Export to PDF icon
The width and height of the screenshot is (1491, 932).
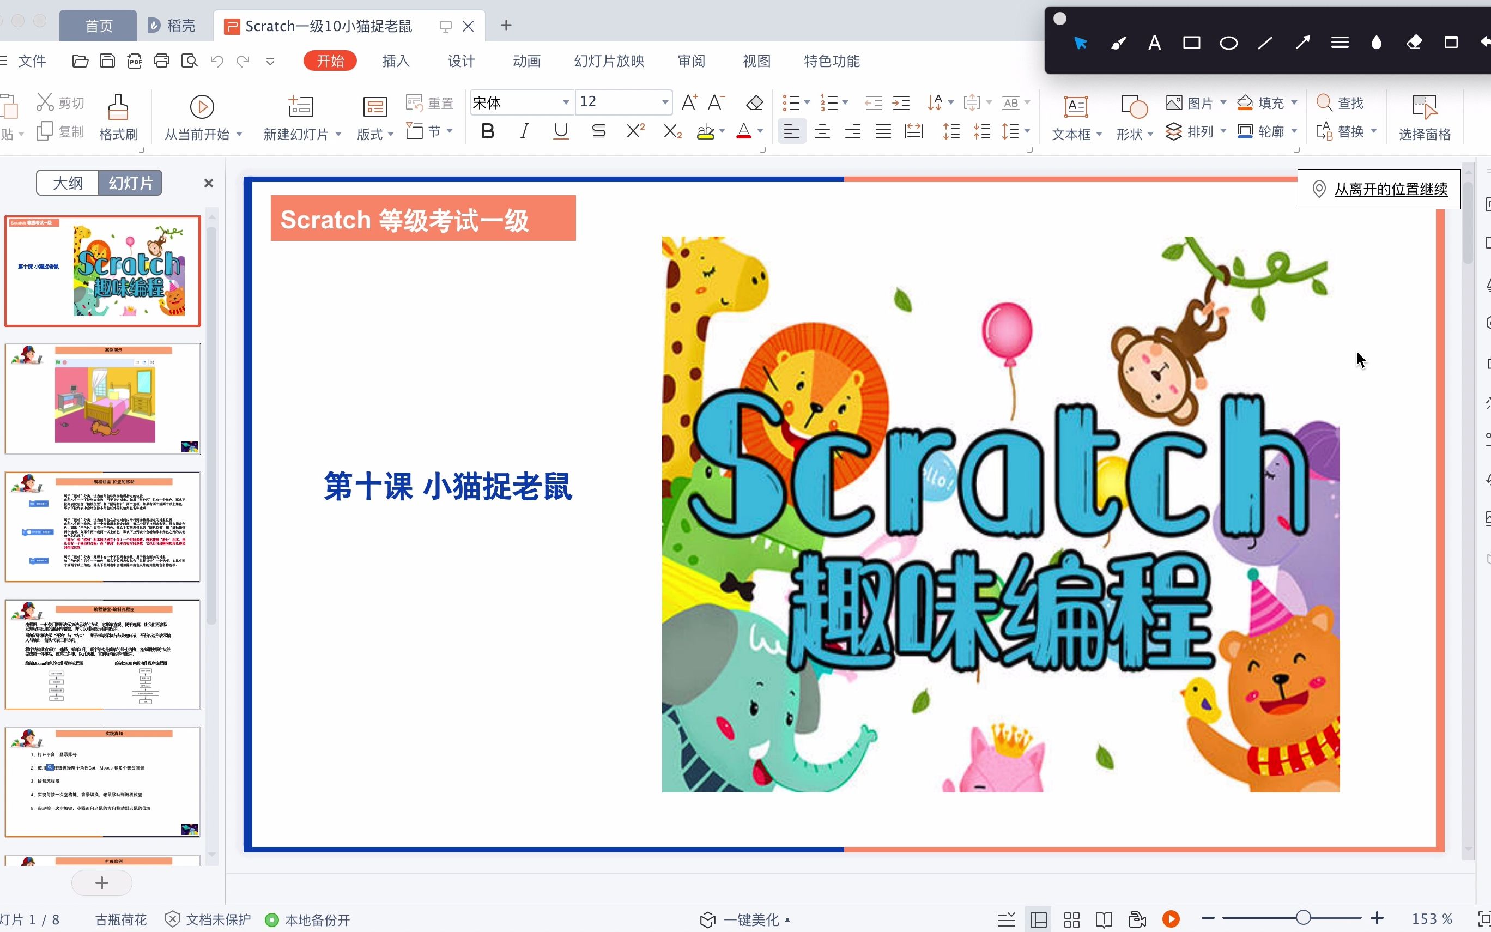(134, 61)
